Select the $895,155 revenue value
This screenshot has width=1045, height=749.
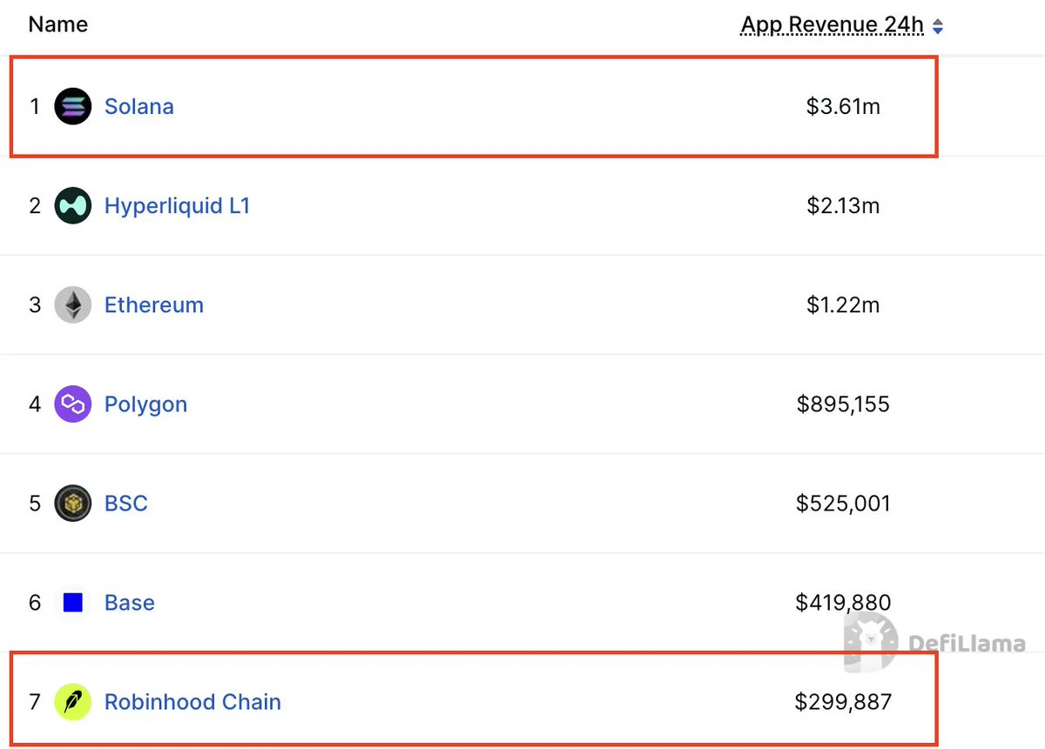[843, 405]
